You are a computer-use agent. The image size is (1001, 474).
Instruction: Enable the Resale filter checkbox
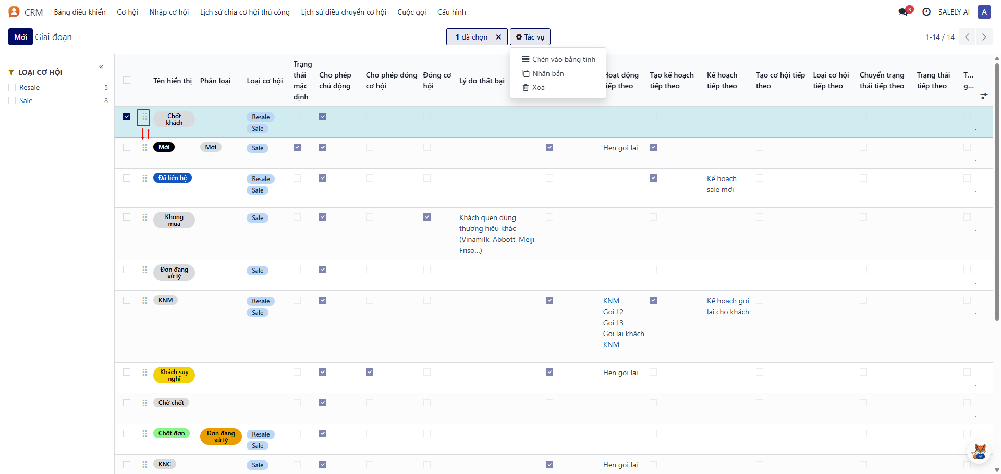click(x=12, y=87)
